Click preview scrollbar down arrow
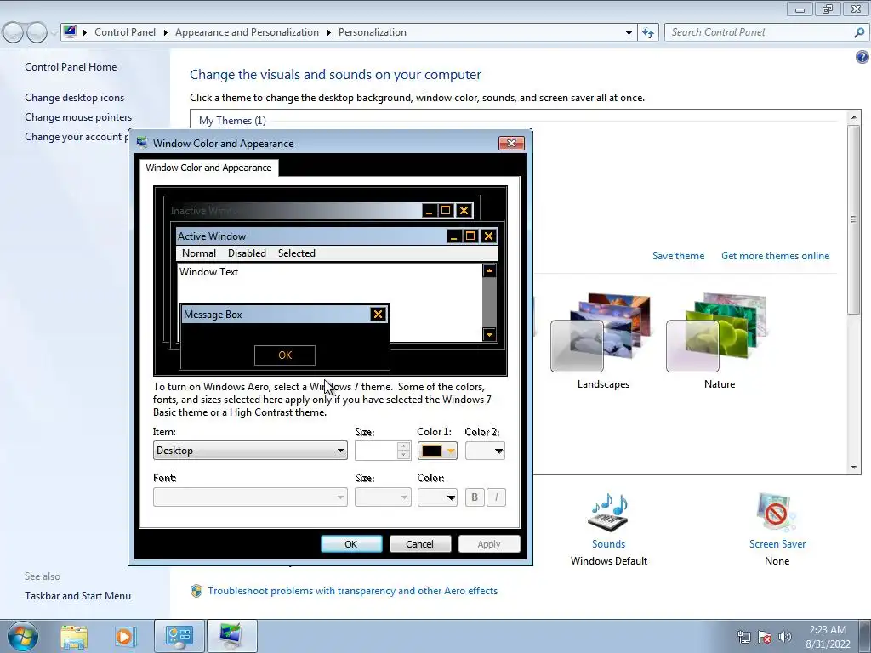871x653 pixels. 489,334
